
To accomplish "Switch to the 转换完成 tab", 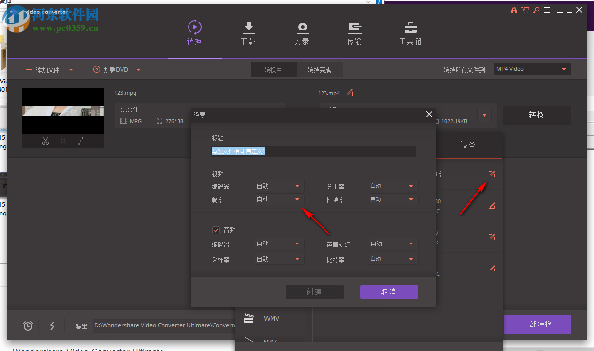I will (x=320, y=70).
